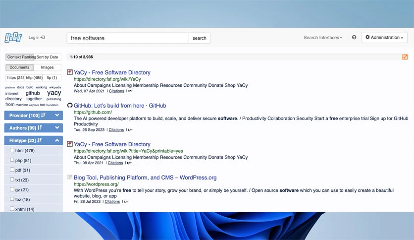Viewport: 414px width, 240px height.
Task: Filter by ftp (1) protocol
Action: point(52,78)
